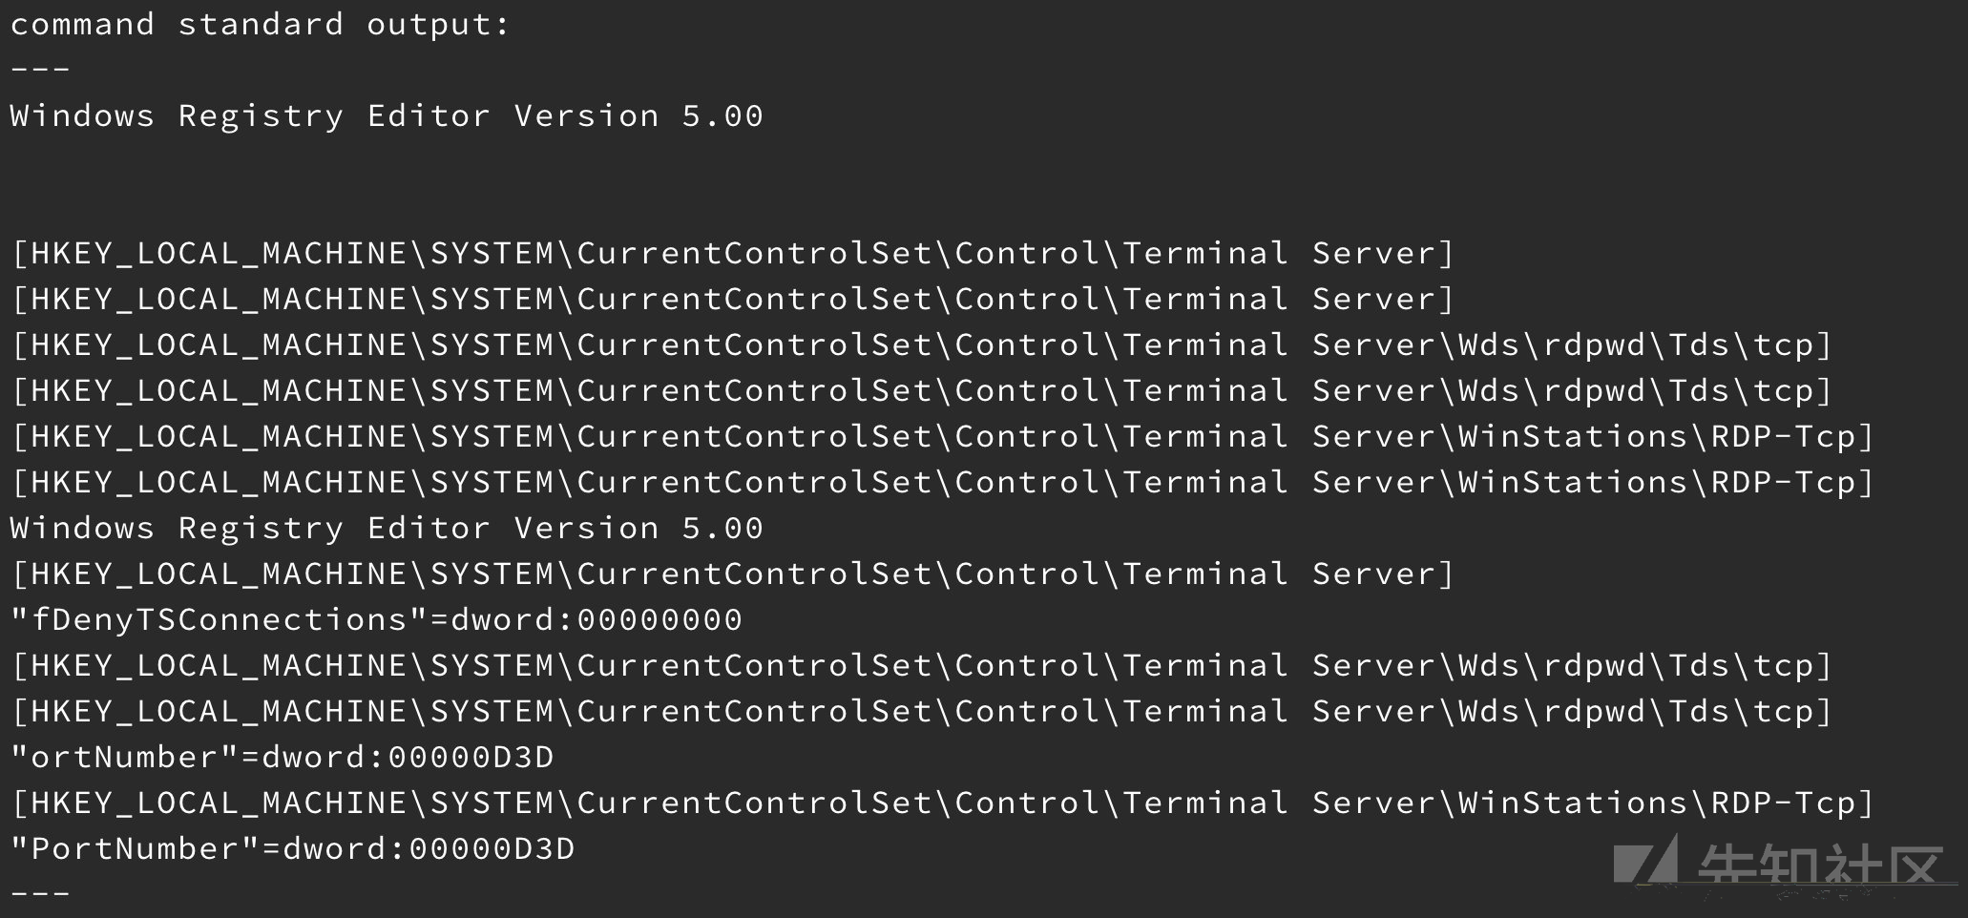Click the 00000D3D value on the PortNumber line
The width and height of the screenshot is (1968, 918).
coord(492,848)
